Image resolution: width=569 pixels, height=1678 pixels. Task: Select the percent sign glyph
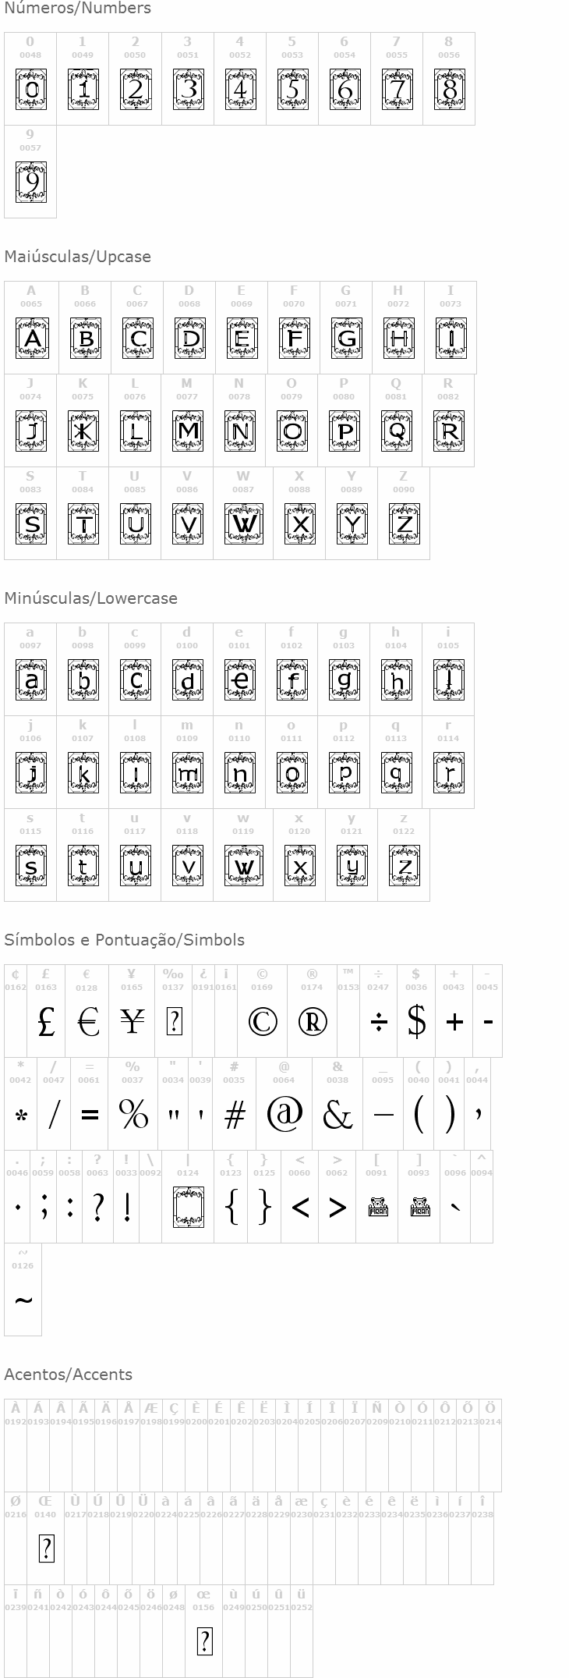pos(133,1115)
